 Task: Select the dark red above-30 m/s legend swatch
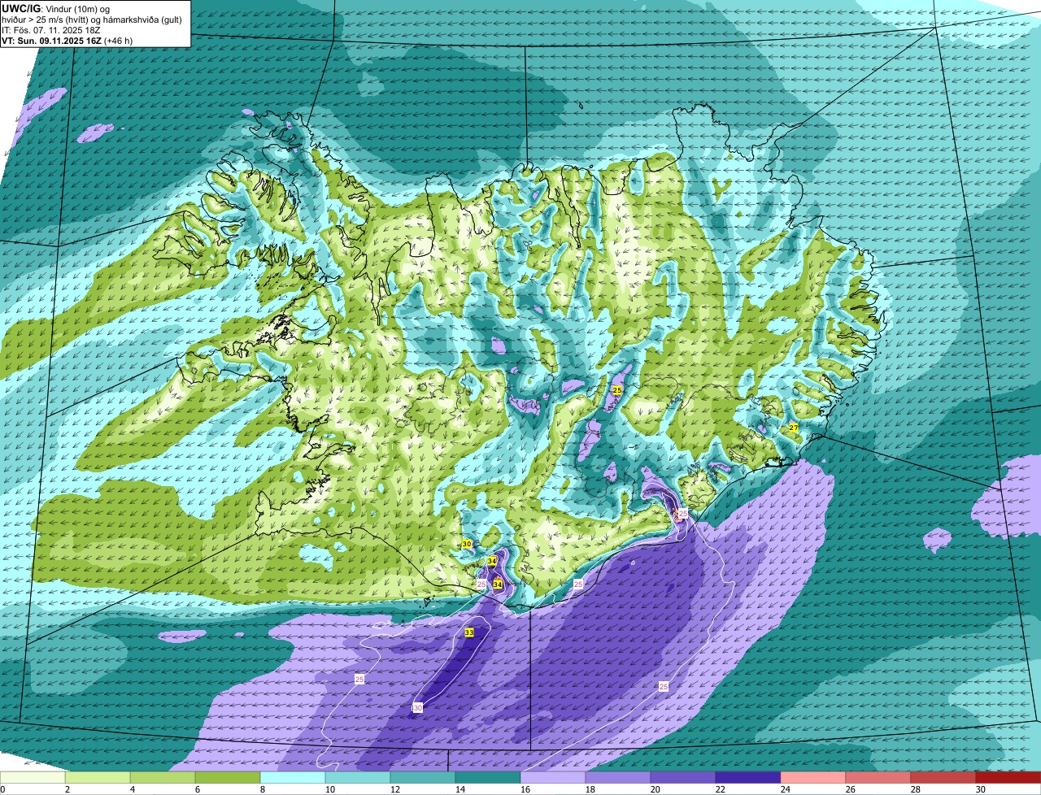coord(1008,778)
